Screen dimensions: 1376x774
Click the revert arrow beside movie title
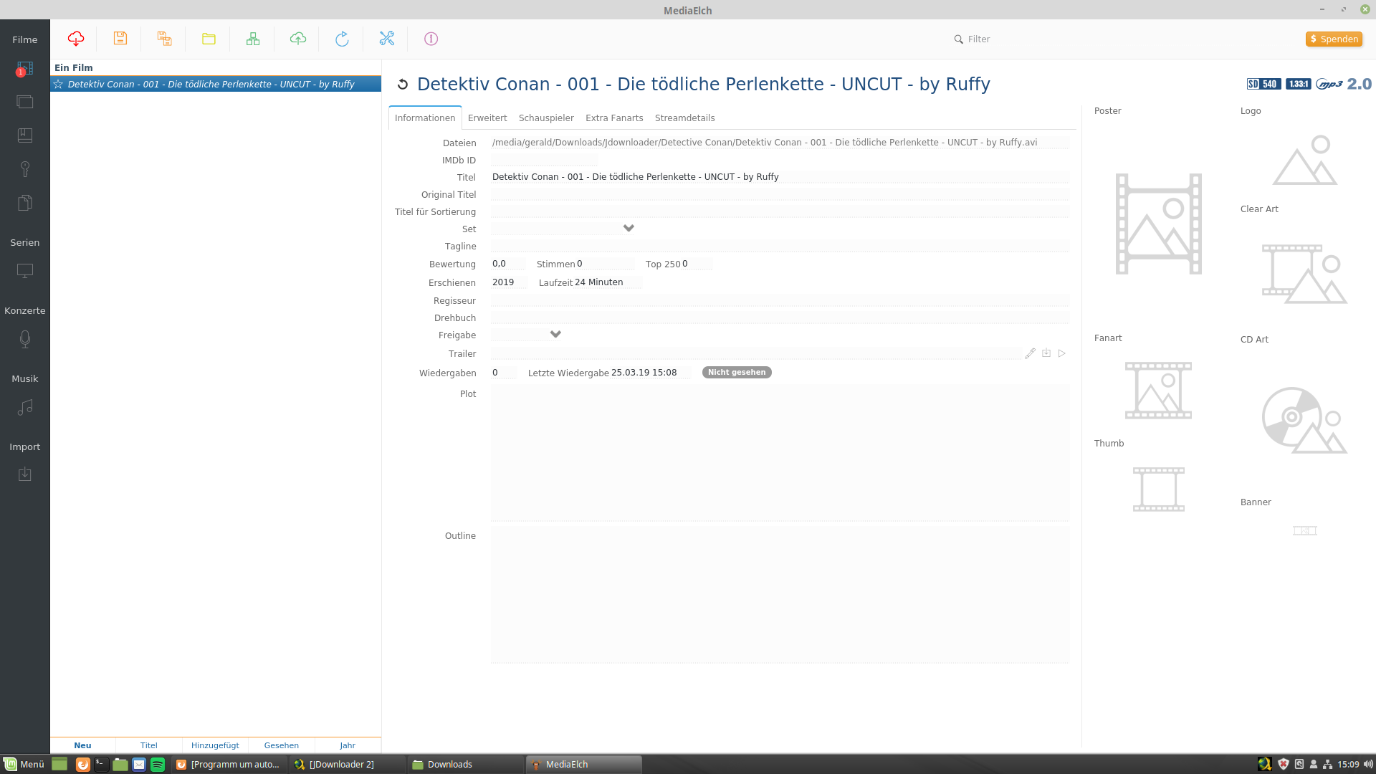pos(403,85)
